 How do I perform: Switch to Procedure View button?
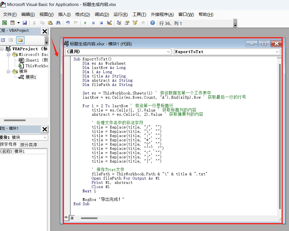(66, 218)
